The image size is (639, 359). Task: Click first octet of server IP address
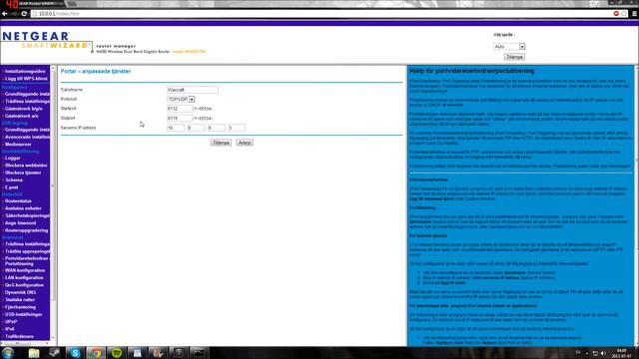(x=176, y=128)
